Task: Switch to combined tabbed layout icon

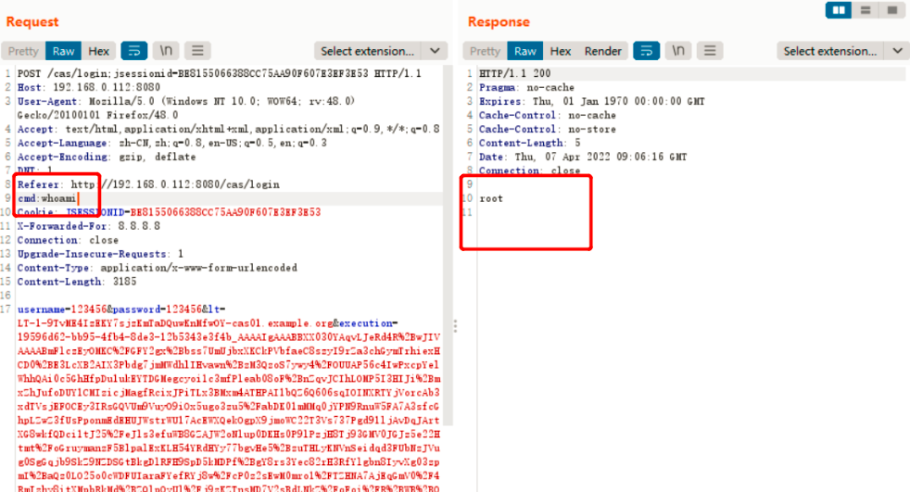Action: [x=892, y=10]
